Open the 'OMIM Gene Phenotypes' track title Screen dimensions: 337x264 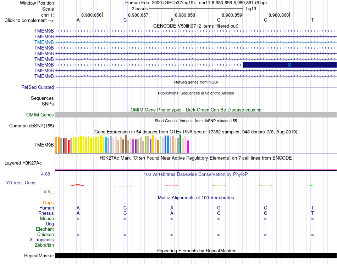tap(196, 110)
